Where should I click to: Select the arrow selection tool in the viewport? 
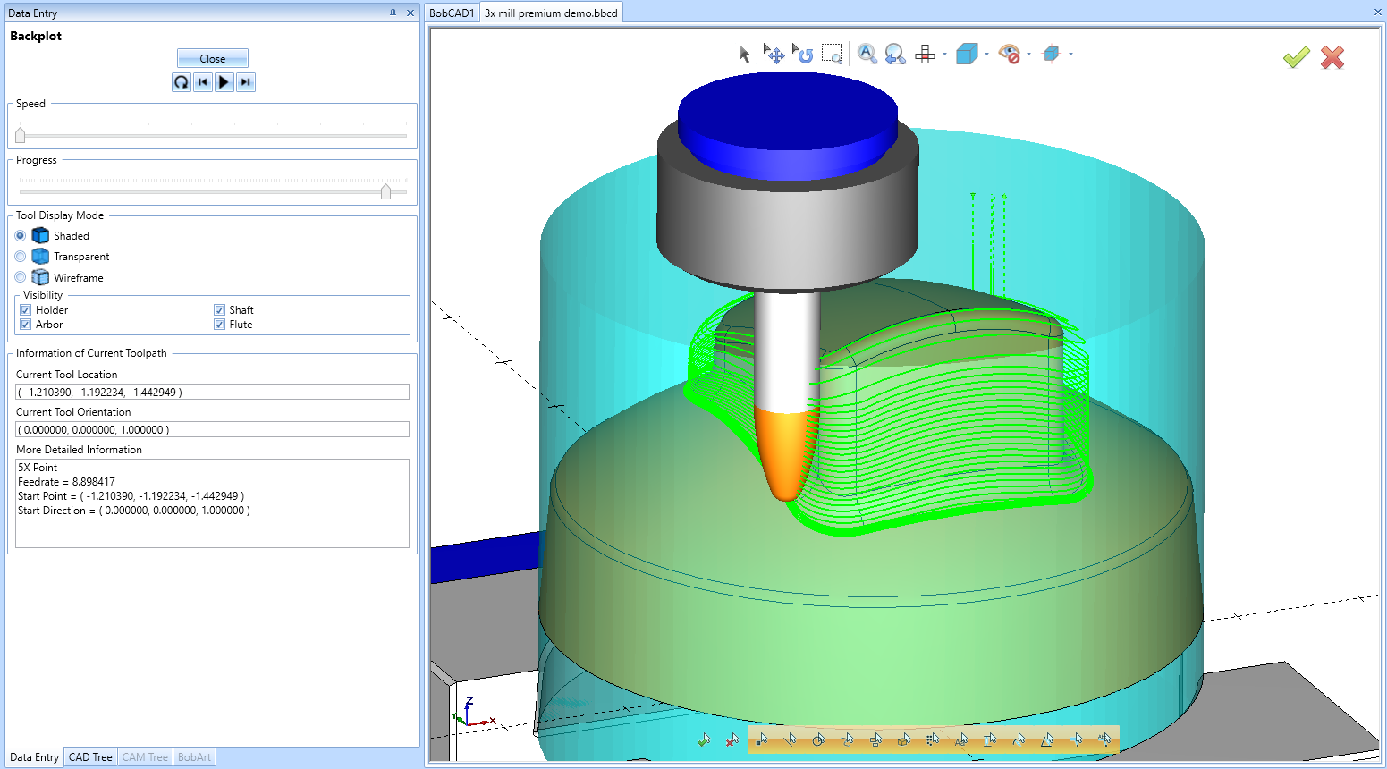(x=745, y=54)
